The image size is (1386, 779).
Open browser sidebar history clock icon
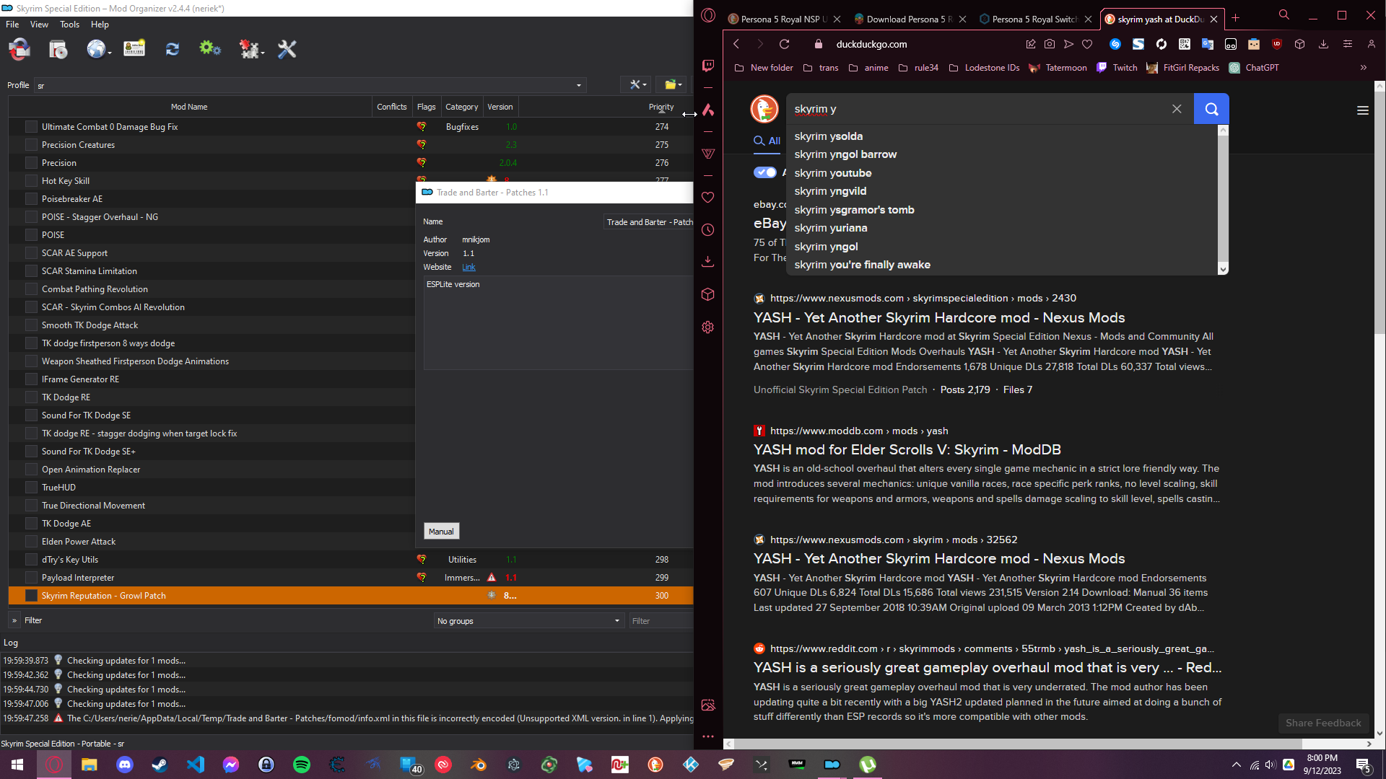click(x=708, y=230)
